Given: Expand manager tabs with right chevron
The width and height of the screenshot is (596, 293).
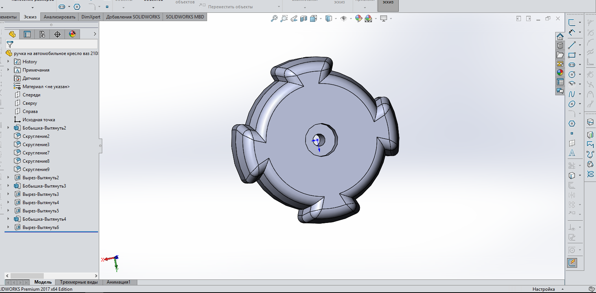Looking at the screenshot, I should click(x=95, y=34).
